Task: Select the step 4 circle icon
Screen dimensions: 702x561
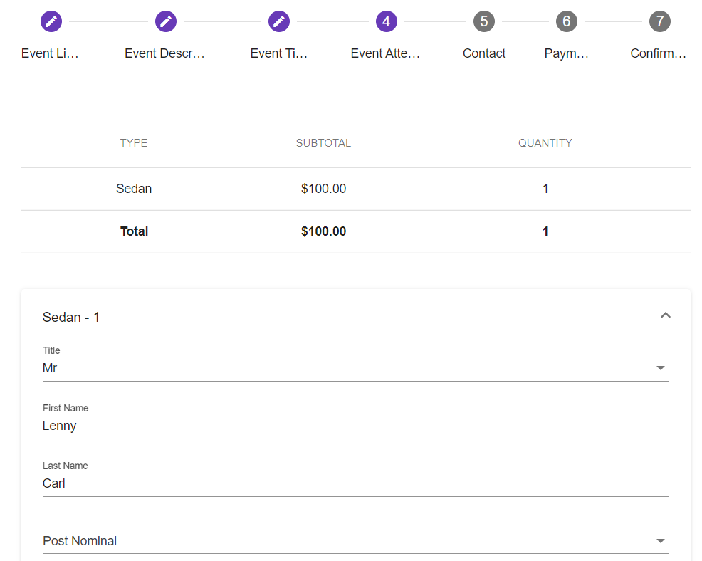Action: click(386, 21)
